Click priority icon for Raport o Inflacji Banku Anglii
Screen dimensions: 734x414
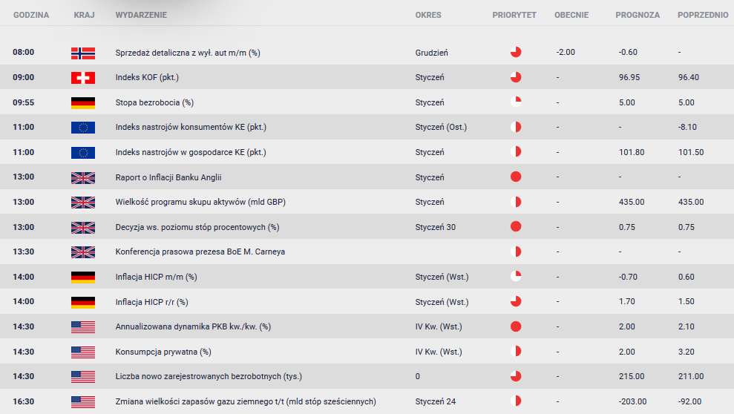515,177
